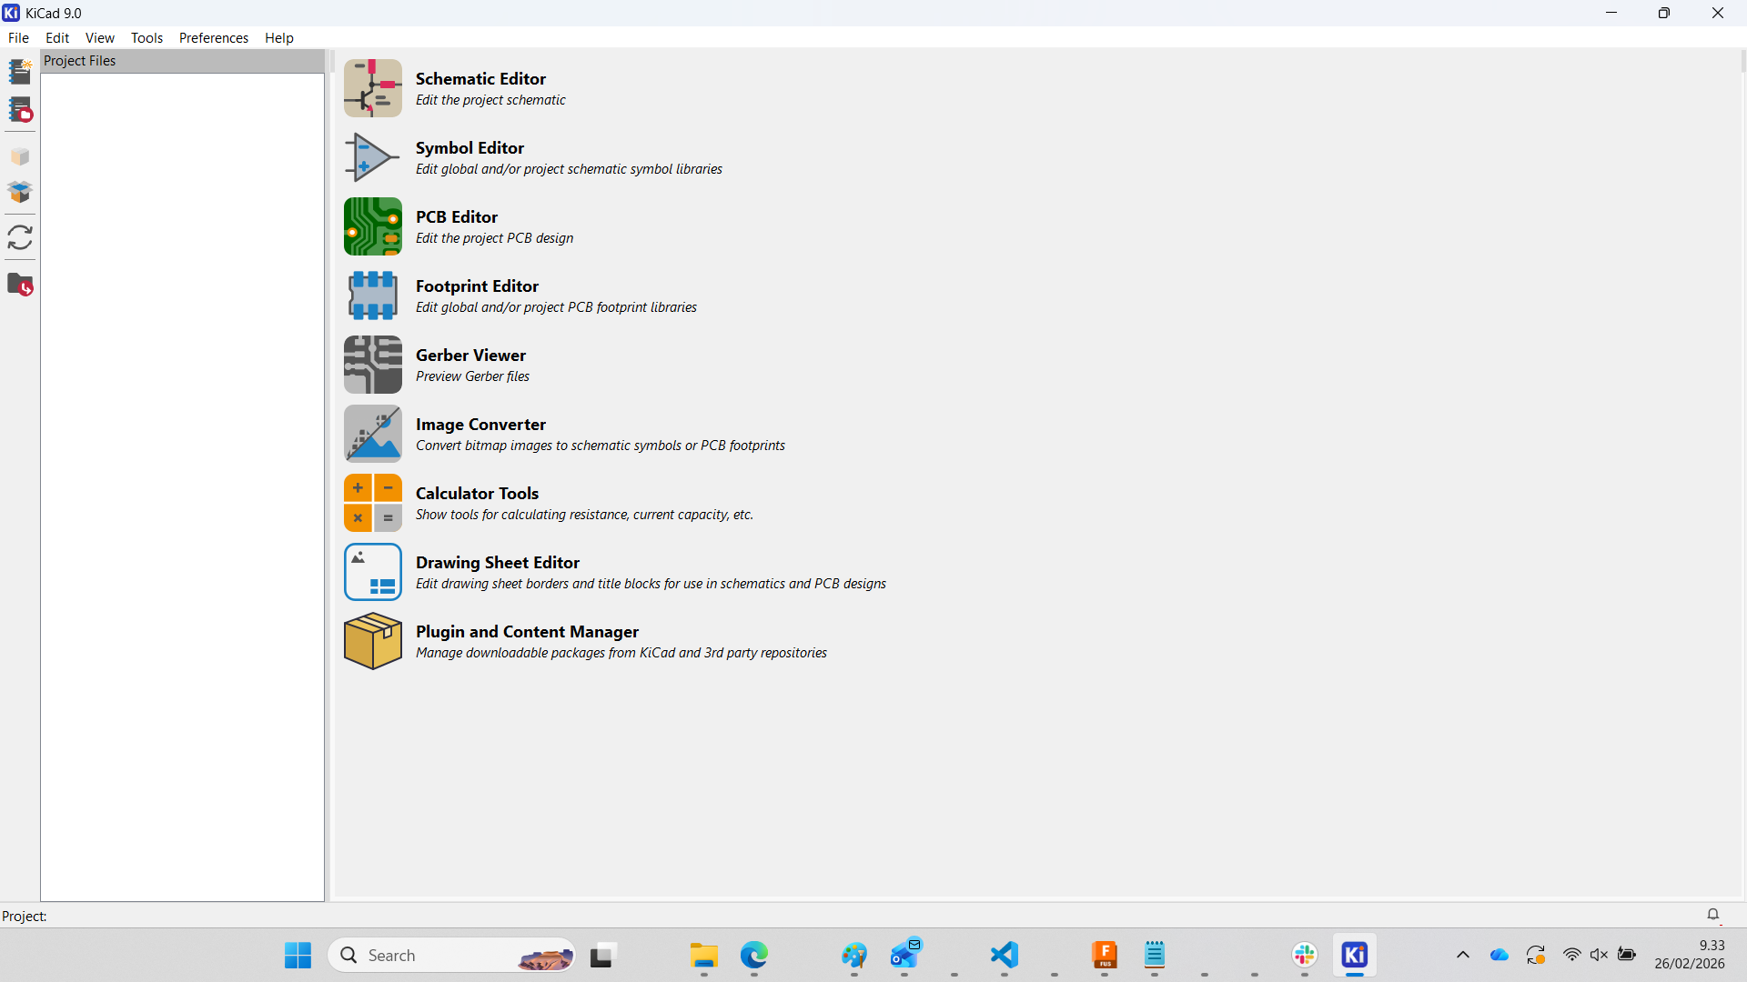Open the Gerber Viewer icon
1747x982 pixels.
[372, 365]
